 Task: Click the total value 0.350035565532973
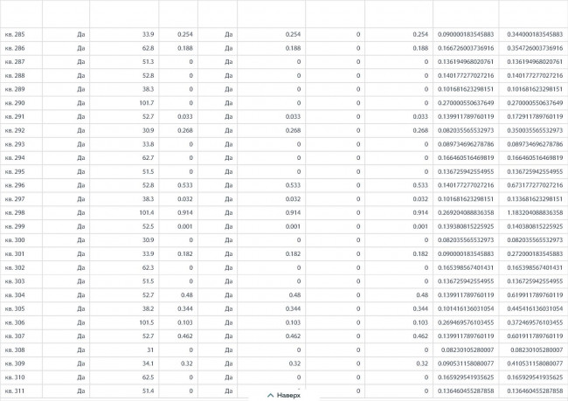(x=535, y=130)
